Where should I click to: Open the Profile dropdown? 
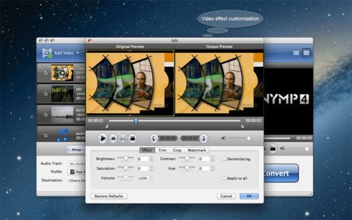click(x=76, y=172)
